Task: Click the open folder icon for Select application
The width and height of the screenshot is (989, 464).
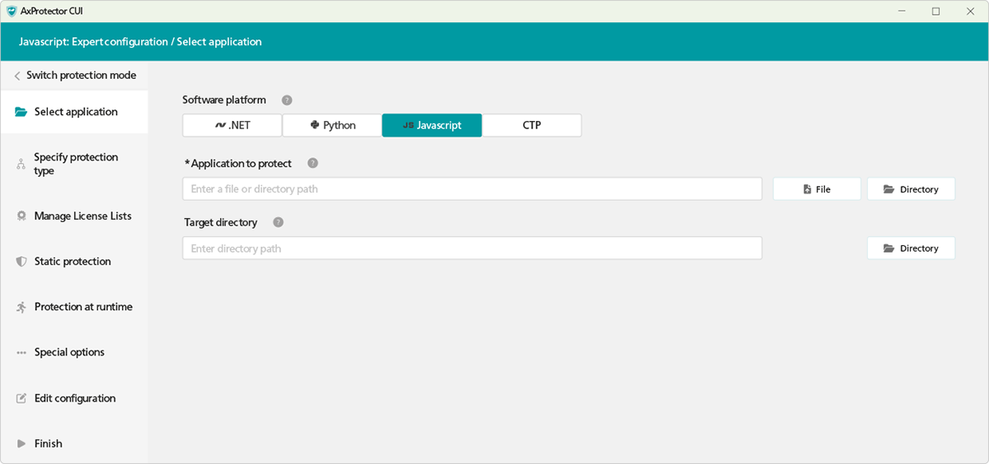Action: point(21,112)
